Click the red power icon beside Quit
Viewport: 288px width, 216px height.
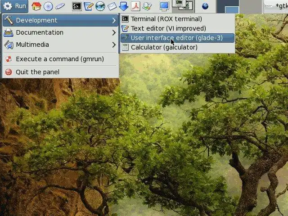click(9, 72)
